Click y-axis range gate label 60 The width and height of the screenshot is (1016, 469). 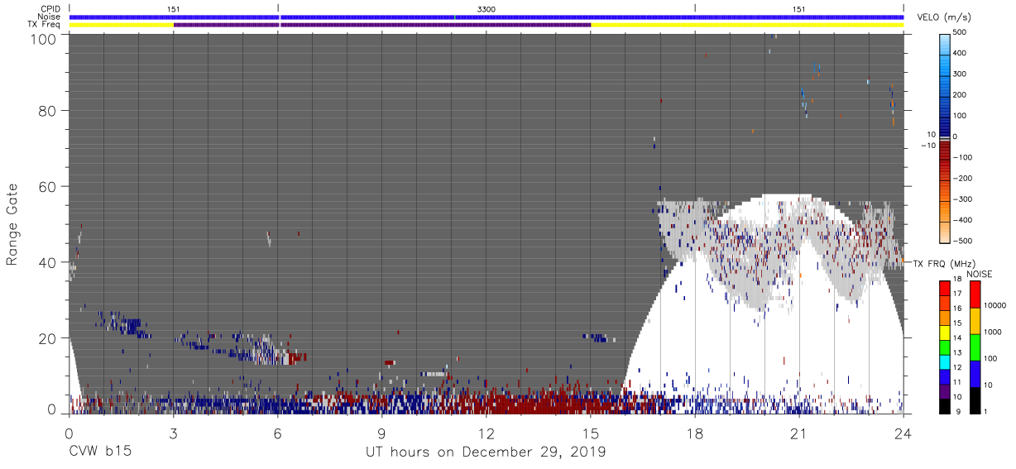click(48, 187)
